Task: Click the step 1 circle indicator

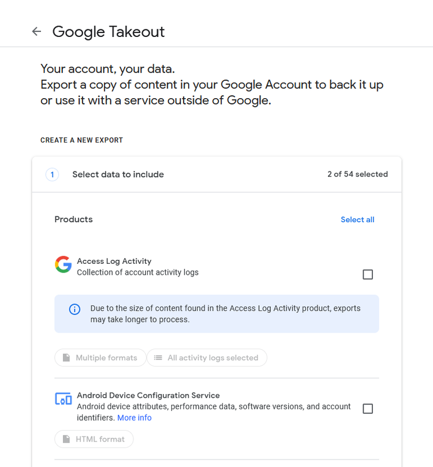Action: (52, 174)
